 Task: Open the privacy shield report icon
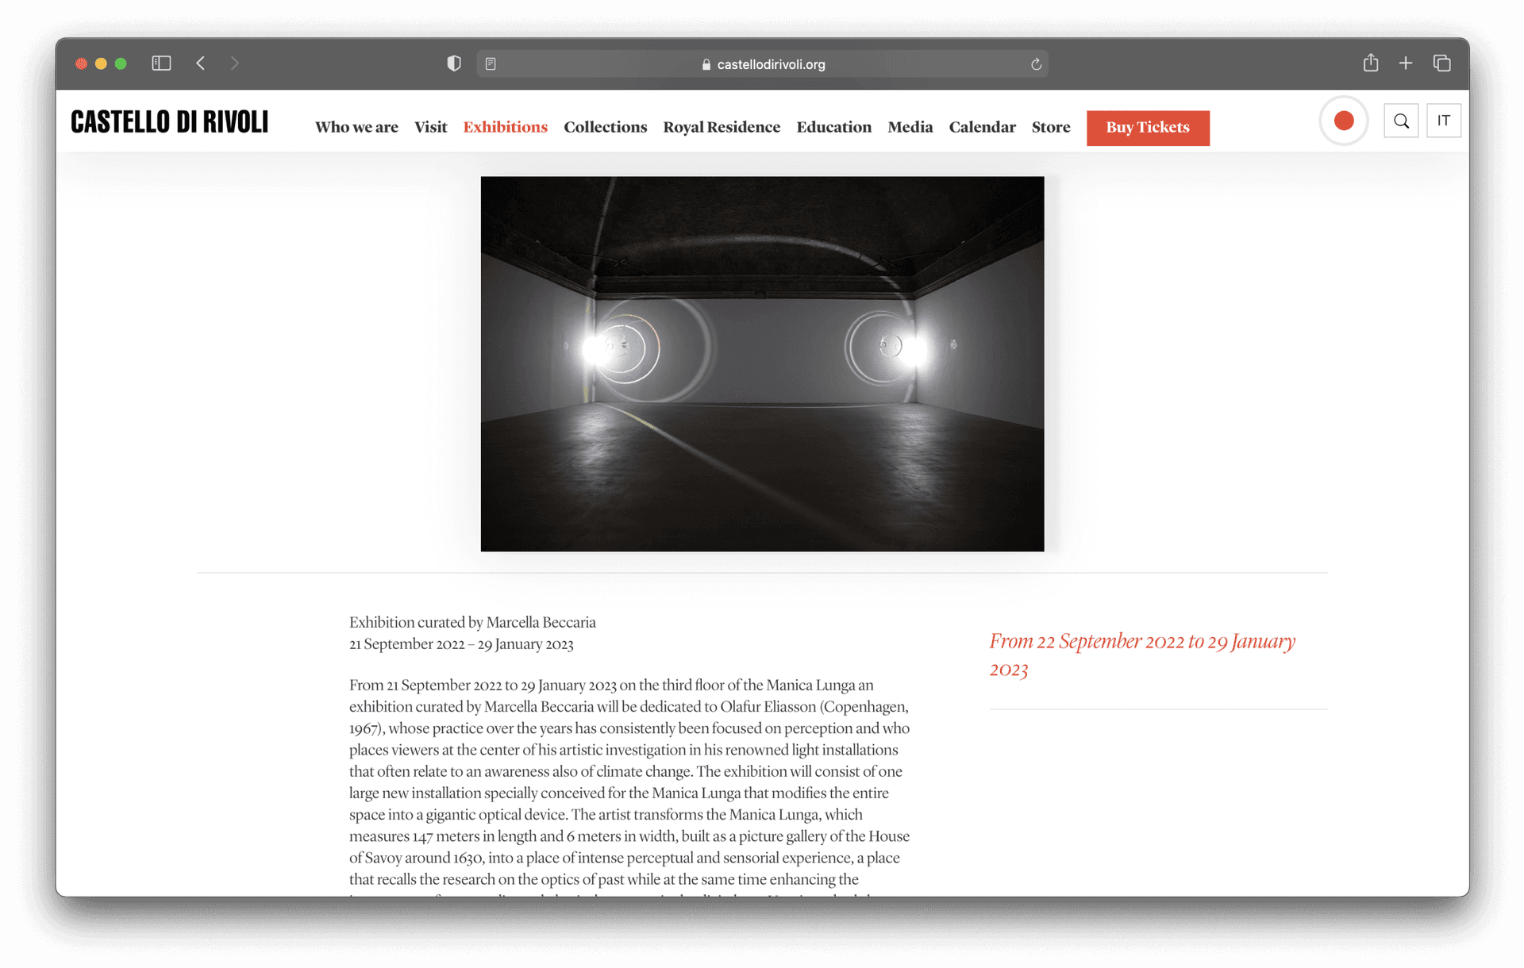tap(454, 63)
